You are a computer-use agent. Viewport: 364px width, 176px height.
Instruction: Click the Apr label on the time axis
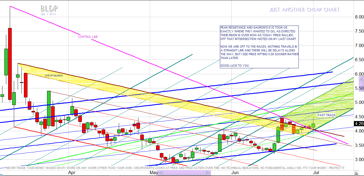[x=71, y=172]
